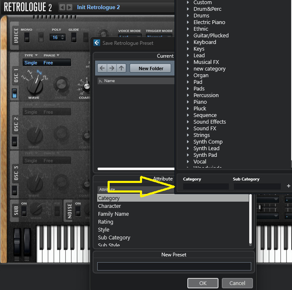The width and height of the screenshot is (292, 290).
Task: Choose Sound Effects from the category list
Action: click(x=209, y=122)
